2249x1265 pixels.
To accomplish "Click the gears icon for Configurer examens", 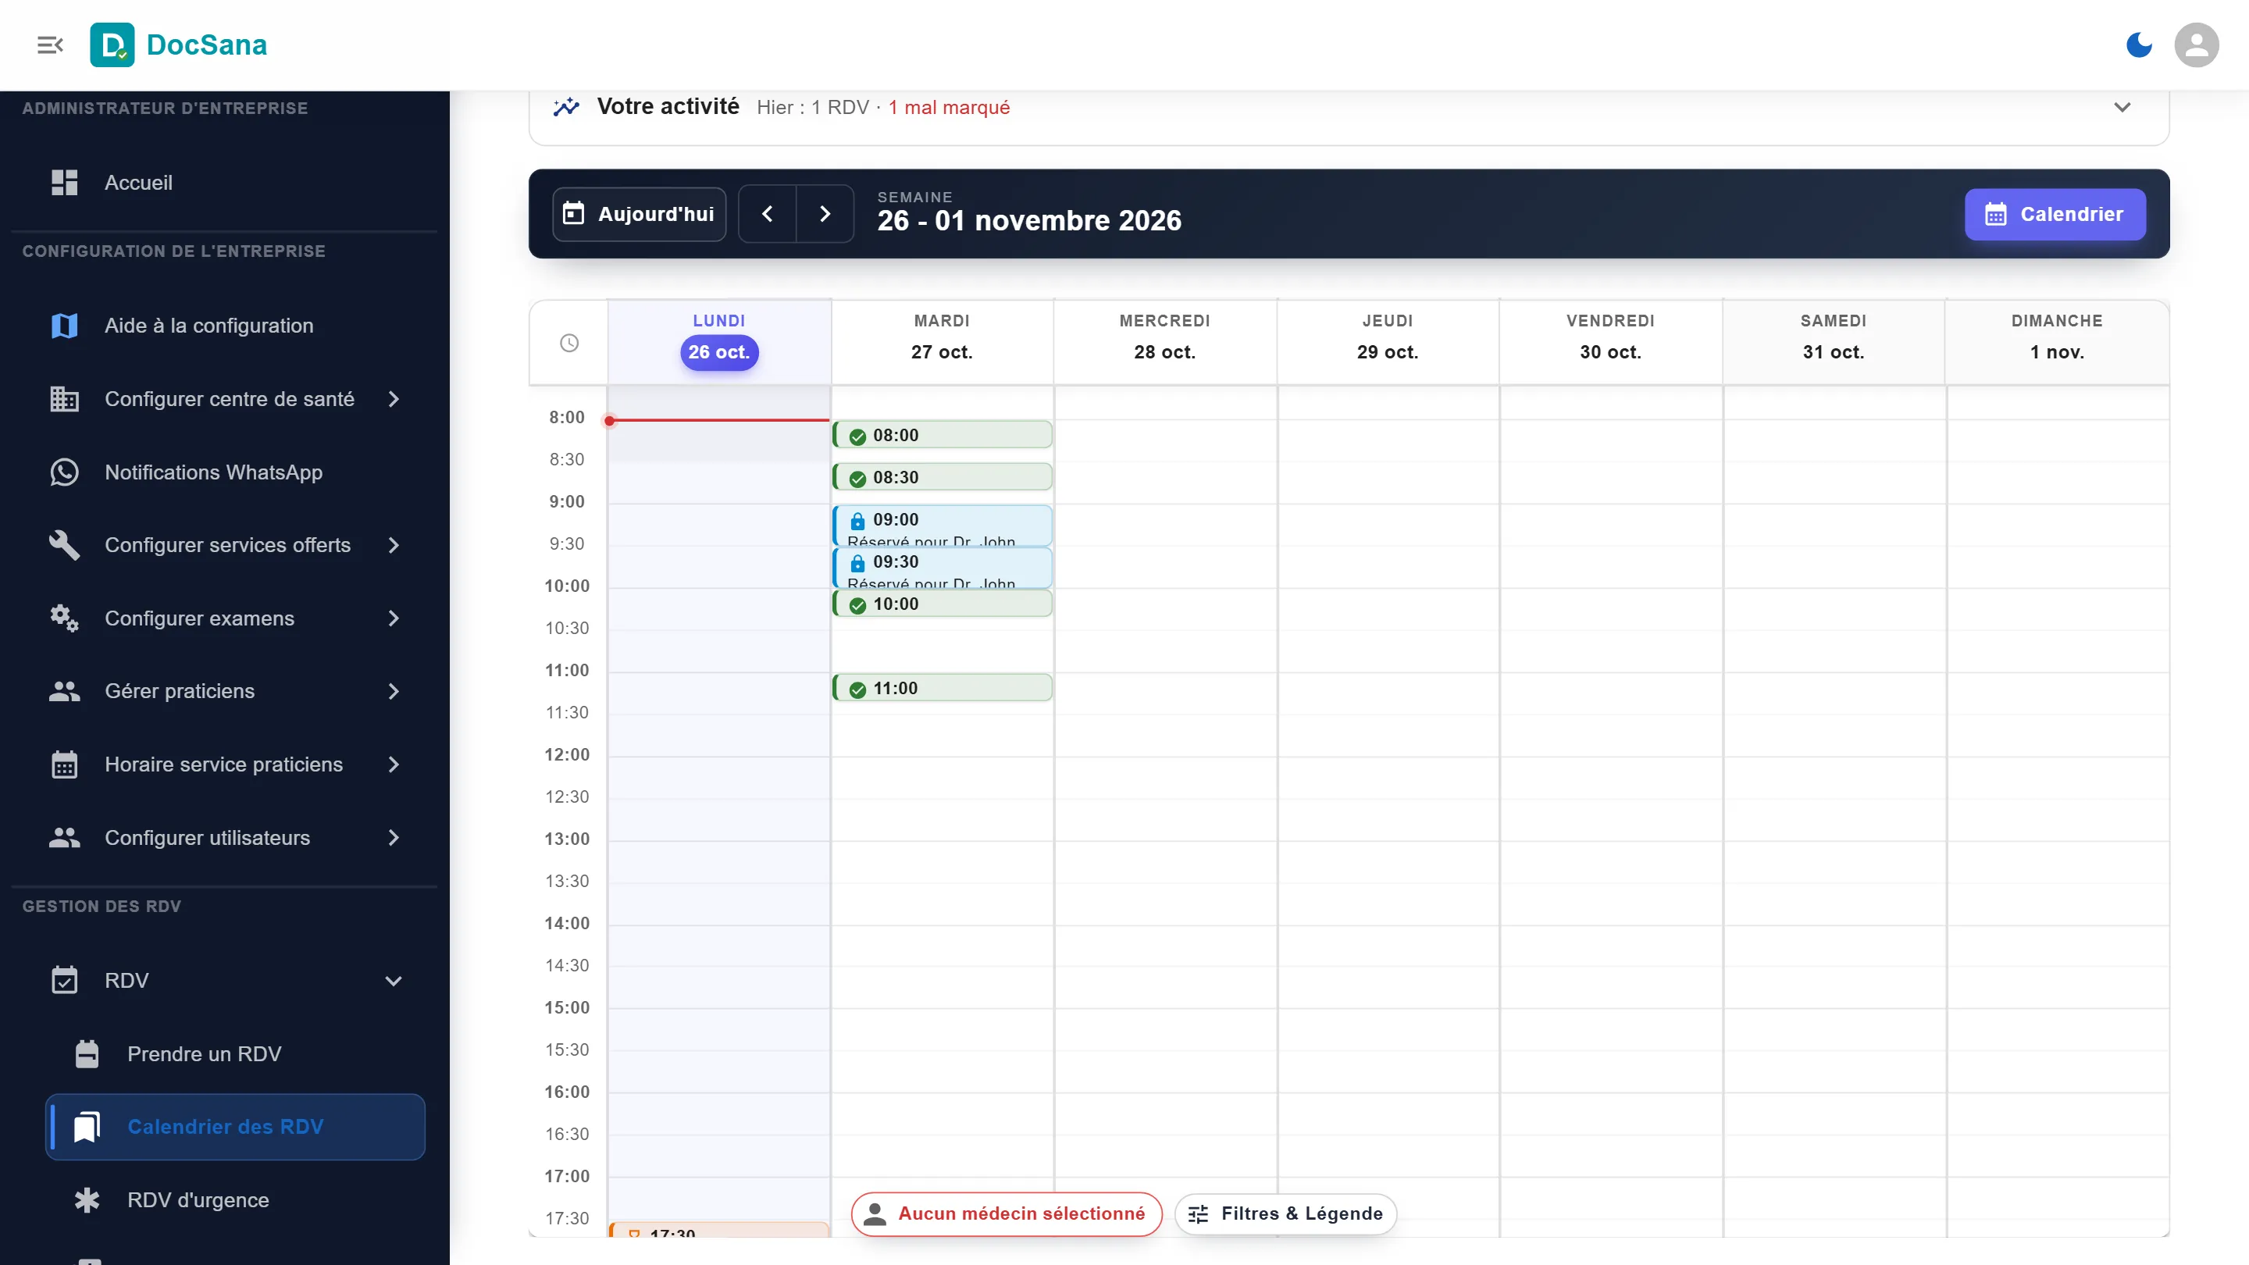I will tap(65, 618).
